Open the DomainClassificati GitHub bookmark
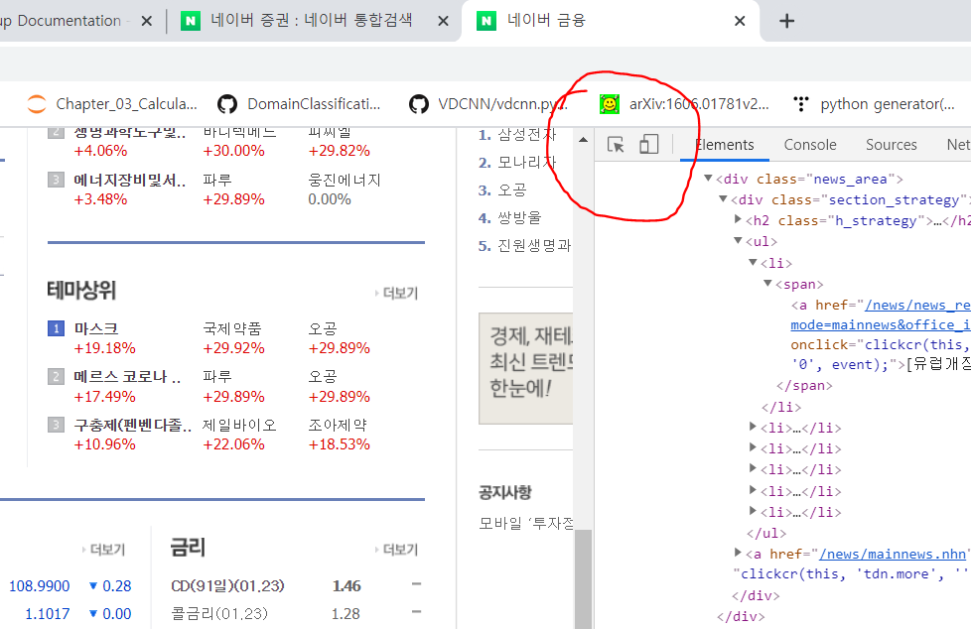Screen dimensions: 971x629 pyautogui.click(x=299, y=104)
